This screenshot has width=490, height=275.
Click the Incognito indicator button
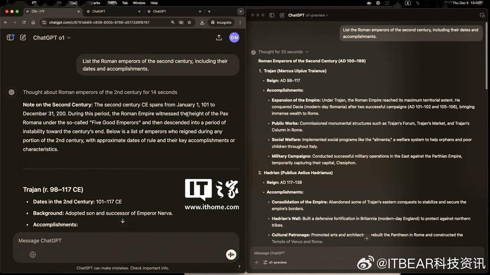point(221,23)
